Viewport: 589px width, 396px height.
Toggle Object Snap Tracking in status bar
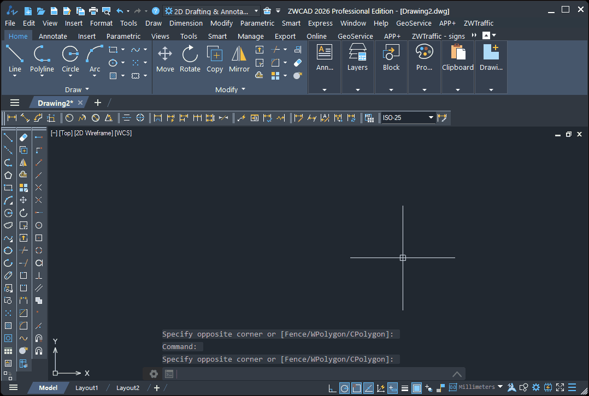(368, 388)
